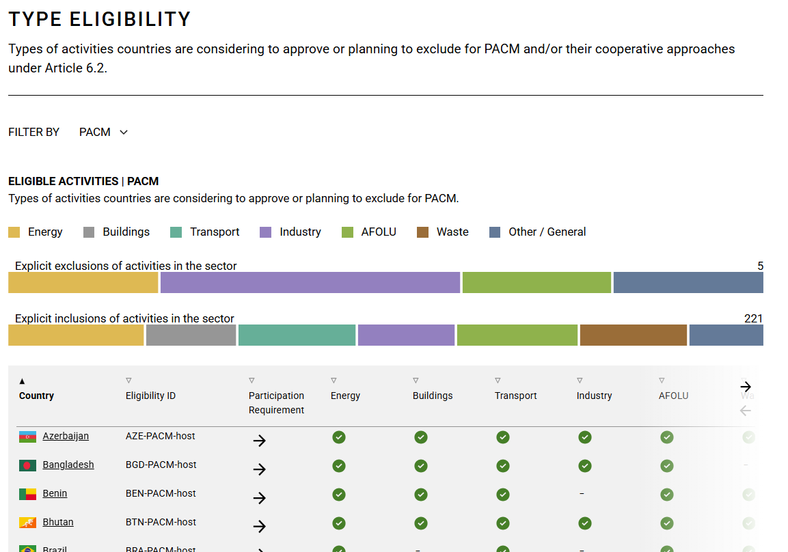Image resolution: width=788 pixels, height=552 pixels.
Task: Click Benin Transport check mark
Action: coord(503,495)
